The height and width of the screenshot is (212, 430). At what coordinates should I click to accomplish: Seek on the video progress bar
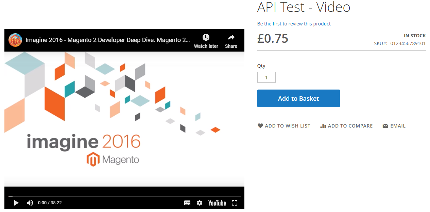click(124, 196)
